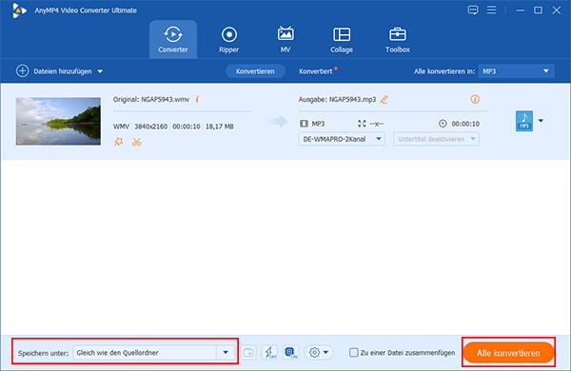Expand the arrow beside the settings gear
This screenshot has width=571, height=371.
coord(325,352)
